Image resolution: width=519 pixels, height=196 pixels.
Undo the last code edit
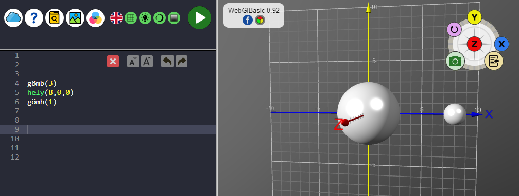(167, 62)
